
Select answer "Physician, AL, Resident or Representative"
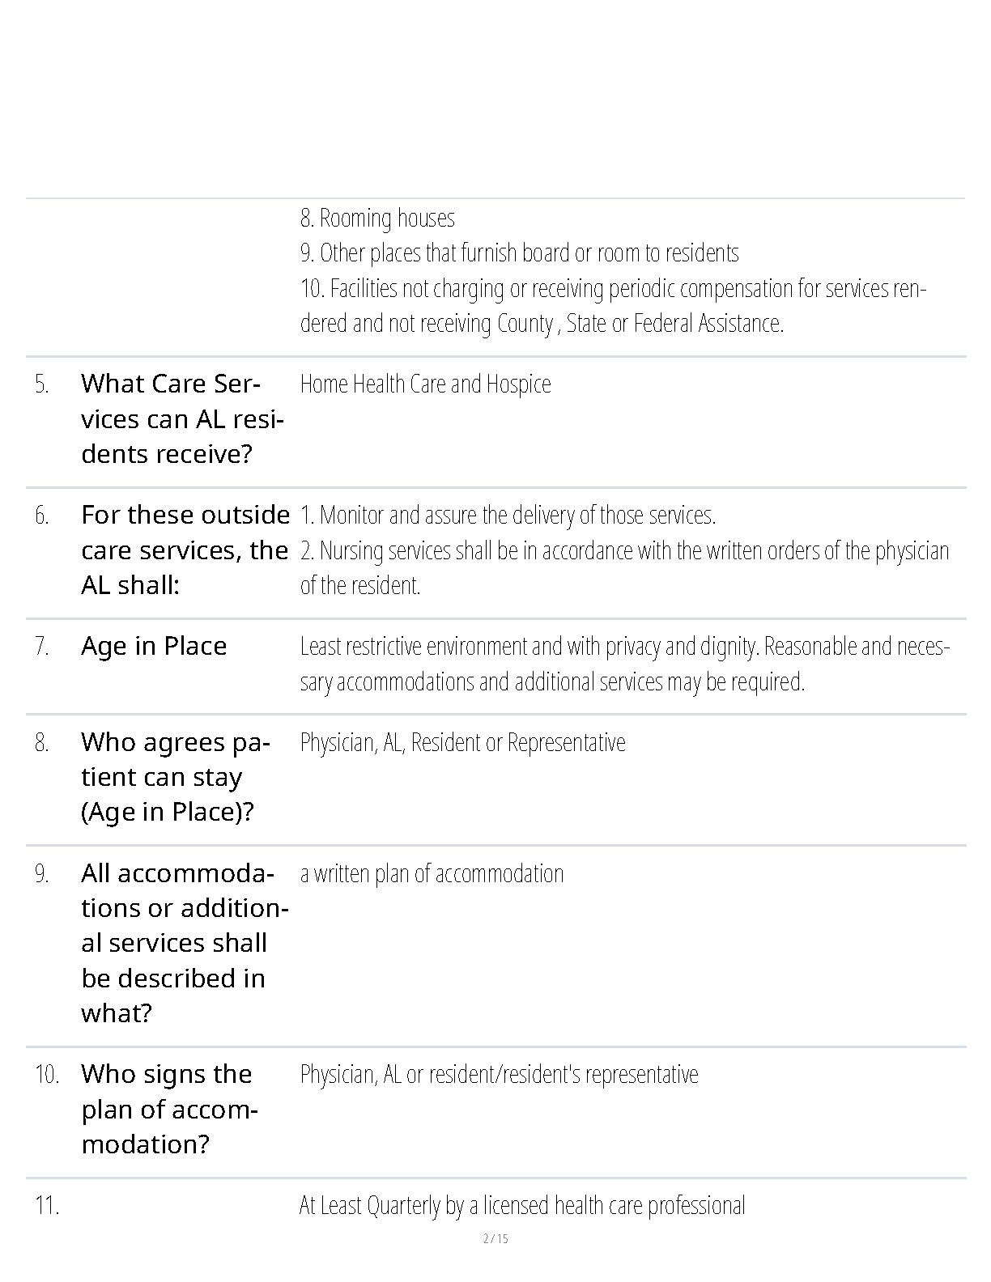pyautogui.click(x=462, y=742)
